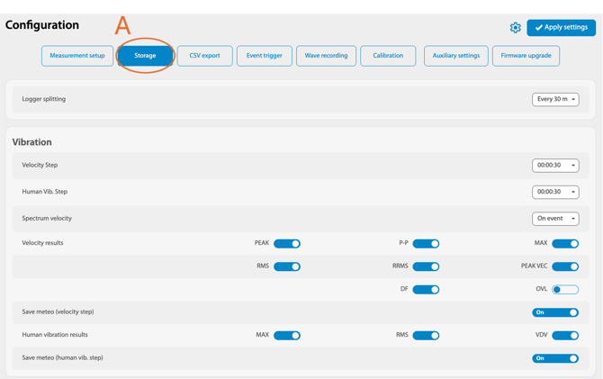Go to Event trigger tab
603x379 pixels.
265,56
